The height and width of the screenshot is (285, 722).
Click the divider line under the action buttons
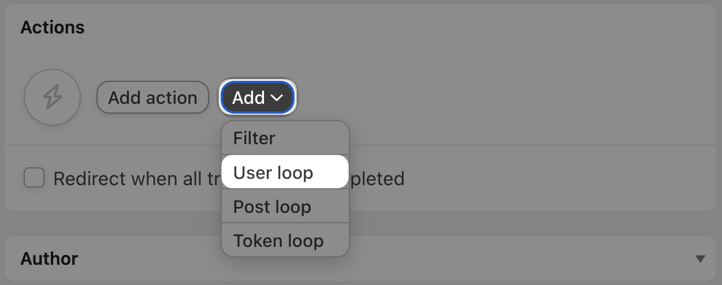pos(520,145)
